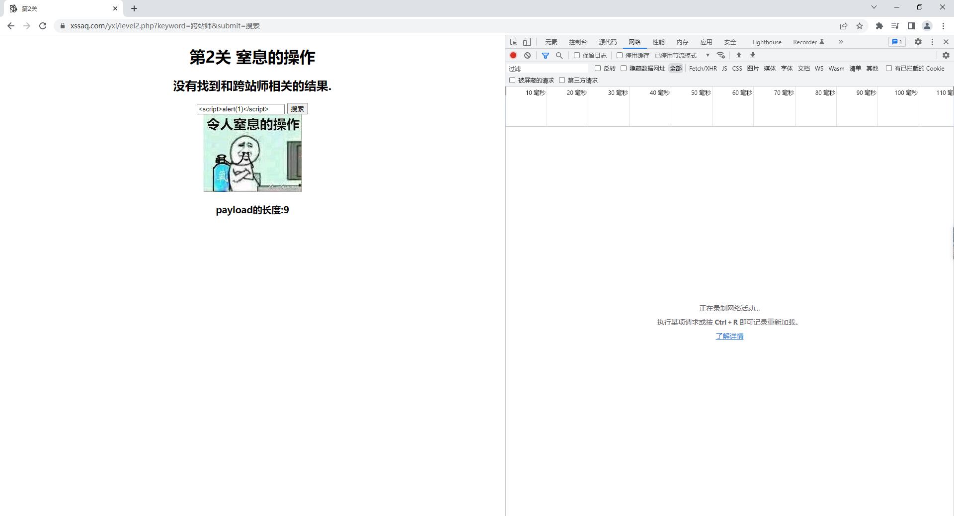
Task: Filter requests by 文档 type
Action: pos(803,69)
